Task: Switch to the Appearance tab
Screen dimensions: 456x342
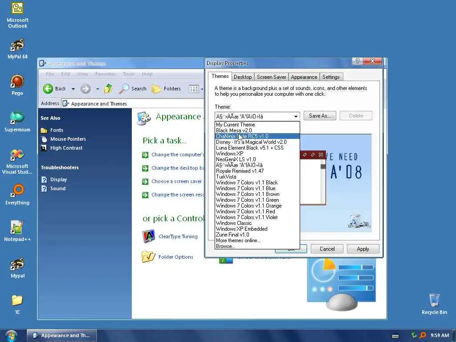Action: click(304, 77)
